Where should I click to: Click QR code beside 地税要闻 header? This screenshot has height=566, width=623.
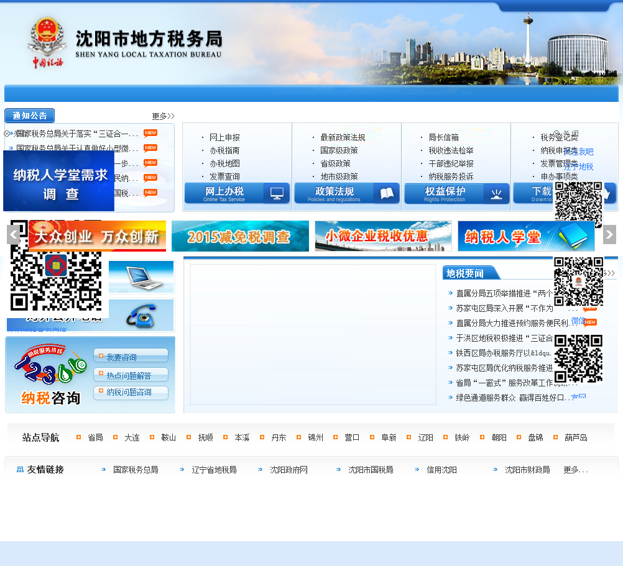[578, 281]
